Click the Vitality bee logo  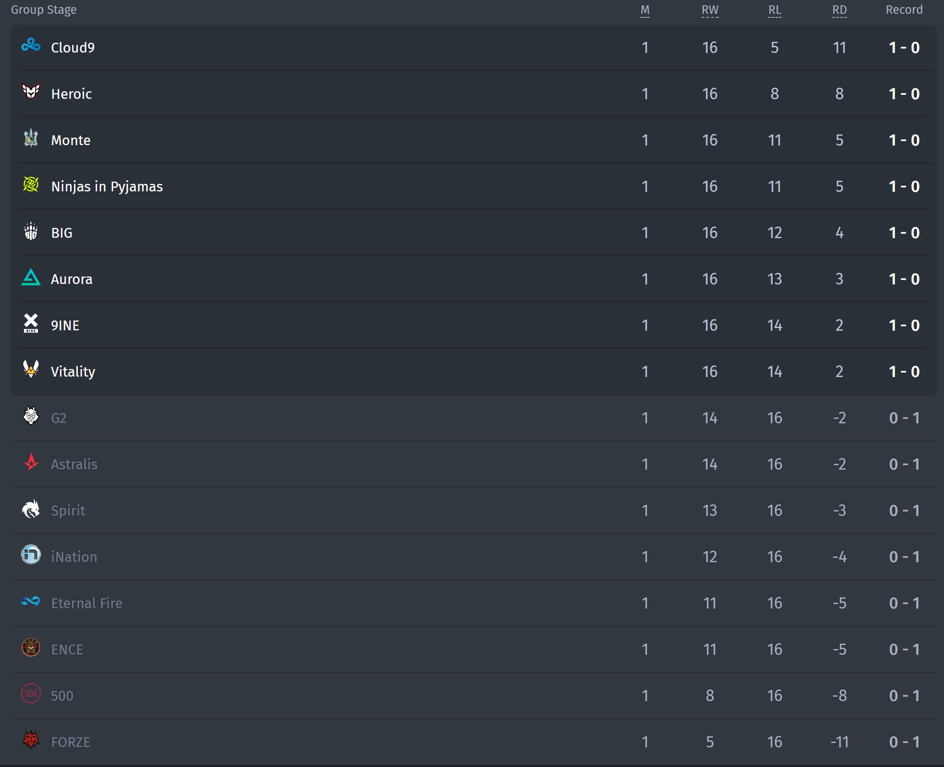31,369
